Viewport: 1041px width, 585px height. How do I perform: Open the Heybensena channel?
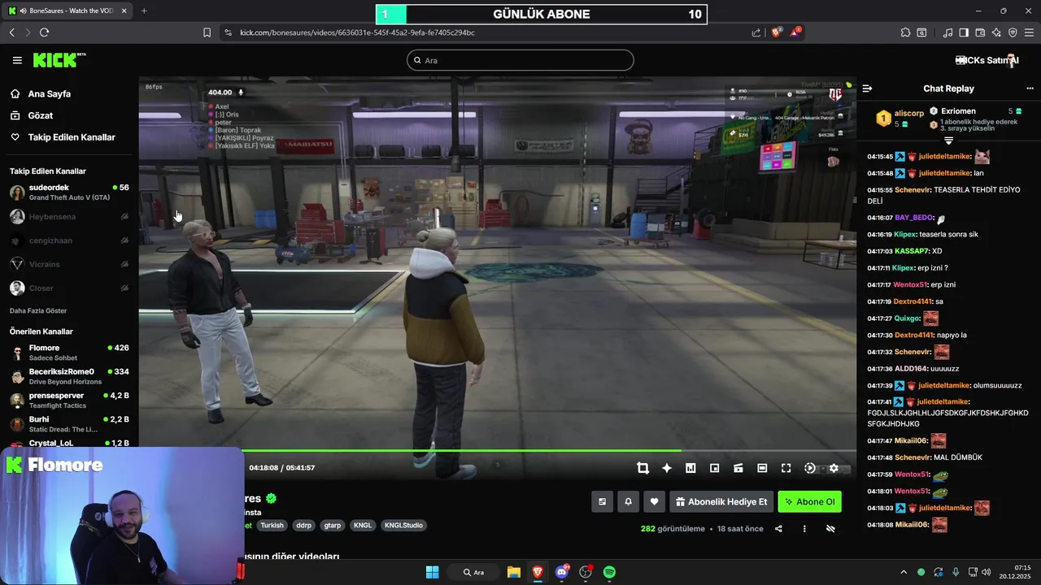point(69,217)
